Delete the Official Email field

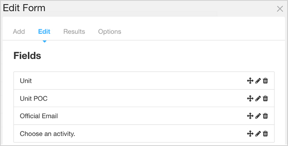pyautogui.click(x=265, y=116)
